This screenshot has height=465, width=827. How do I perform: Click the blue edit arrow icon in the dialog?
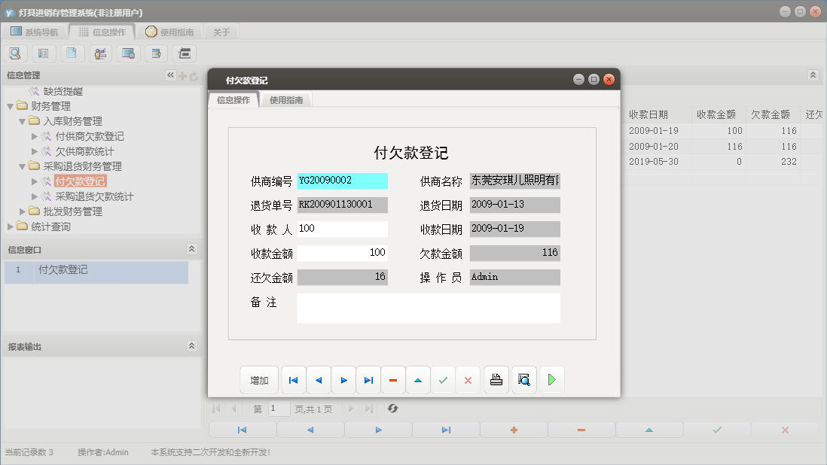click(418, 379)
